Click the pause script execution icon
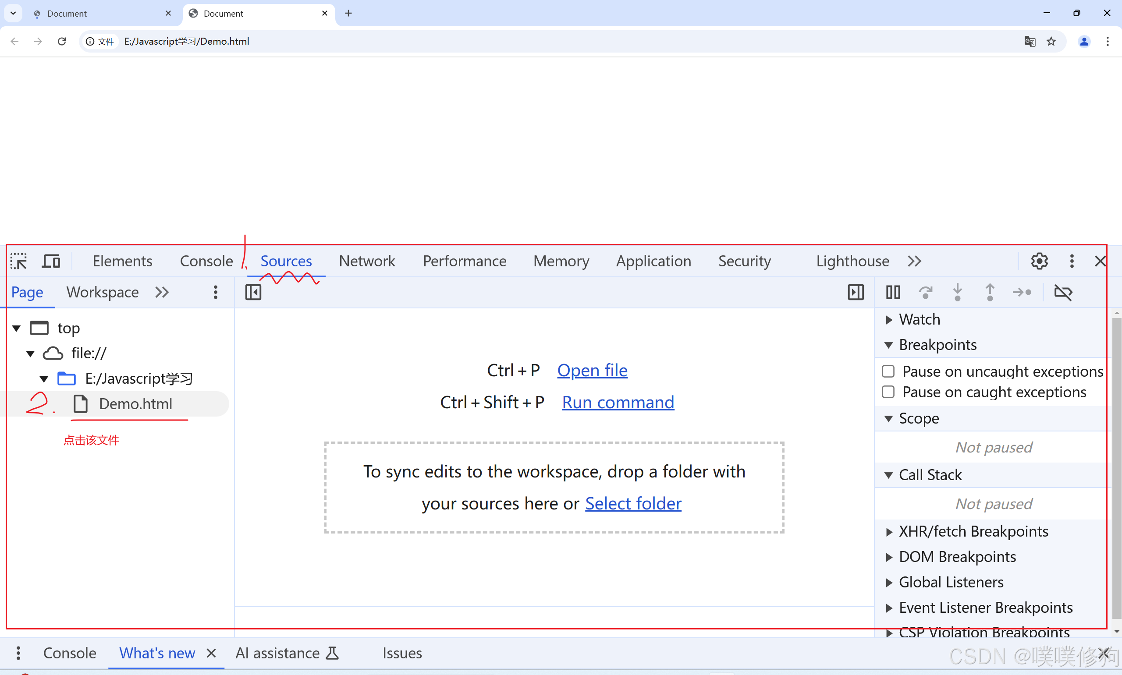This screenshot has height=675, width=1122. coord(893,292)
